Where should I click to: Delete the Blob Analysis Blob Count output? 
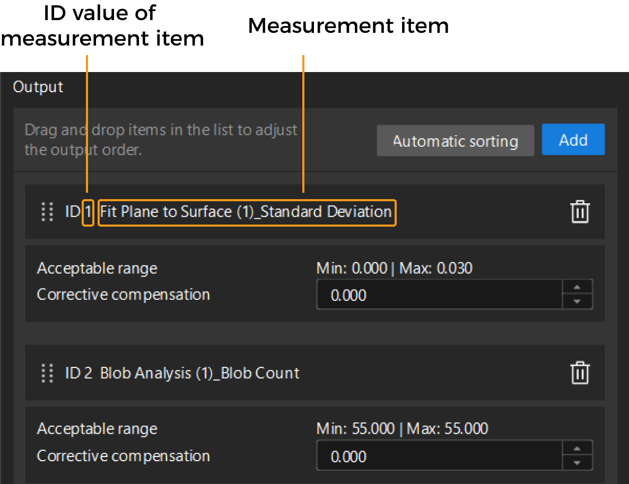point(580,373)
